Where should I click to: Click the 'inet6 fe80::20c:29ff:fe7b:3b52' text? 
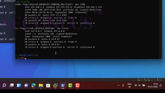[x=43, y=10]
